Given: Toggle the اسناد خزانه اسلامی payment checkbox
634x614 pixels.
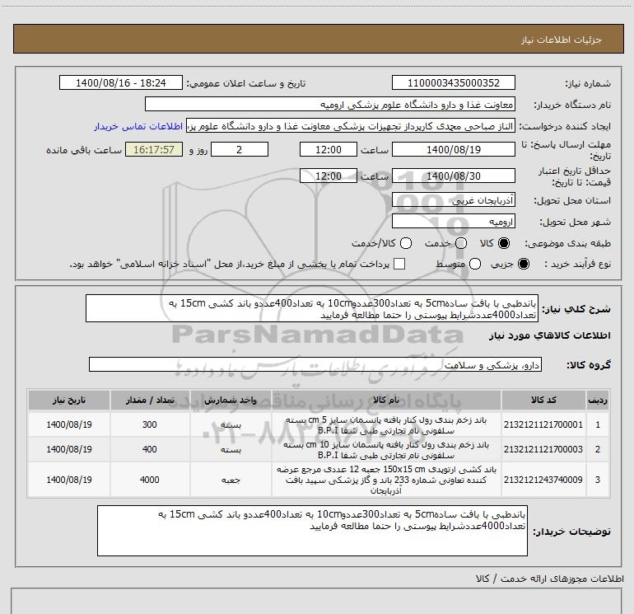Looking at the screenshot, I should tap(399, 264).
